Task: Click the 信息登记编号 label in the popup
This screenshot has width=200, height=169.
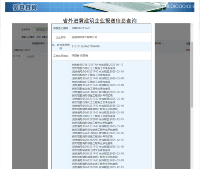Action: pyautogui.click(x=61, y=28)
